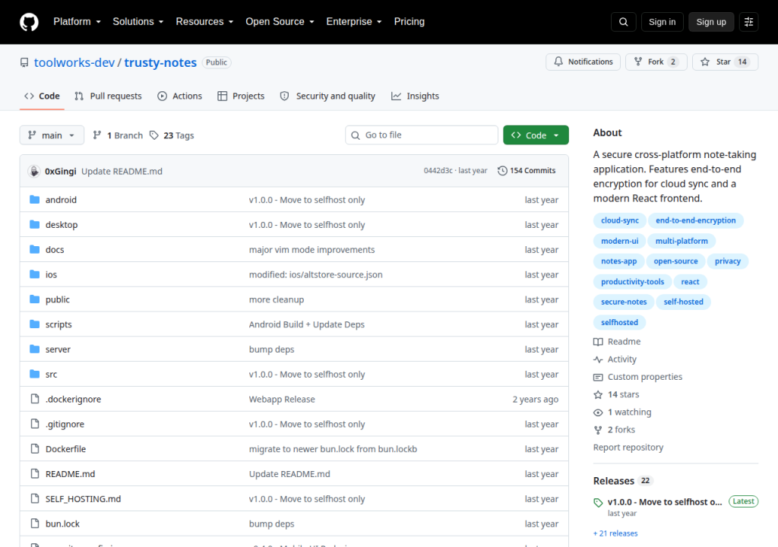778x547 pixels.
Task: Select the react topic tag
Action: point(690,281)
